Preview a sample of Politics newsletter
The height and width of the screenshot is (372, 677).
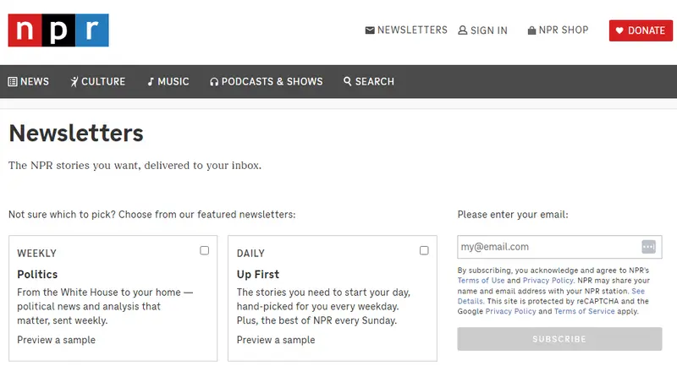[56, 340]
